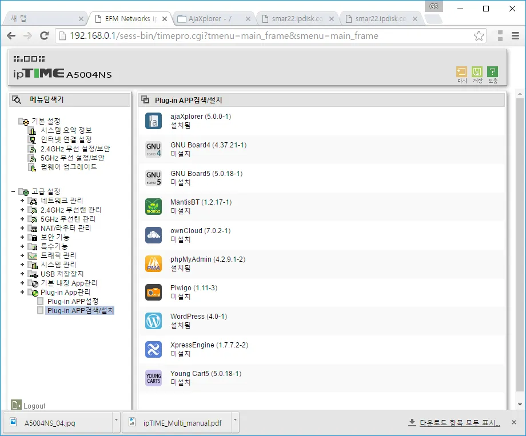Screen dimensions: 526x436
Task: Open the Chrome hamburger menu
Action: (x=515, y=35)
